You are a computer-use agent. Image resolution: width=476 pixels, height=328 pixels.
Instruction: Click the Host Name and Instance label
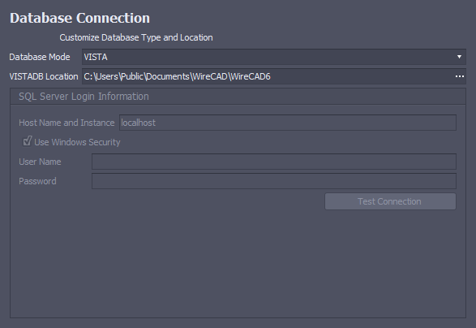coord(66,123)
